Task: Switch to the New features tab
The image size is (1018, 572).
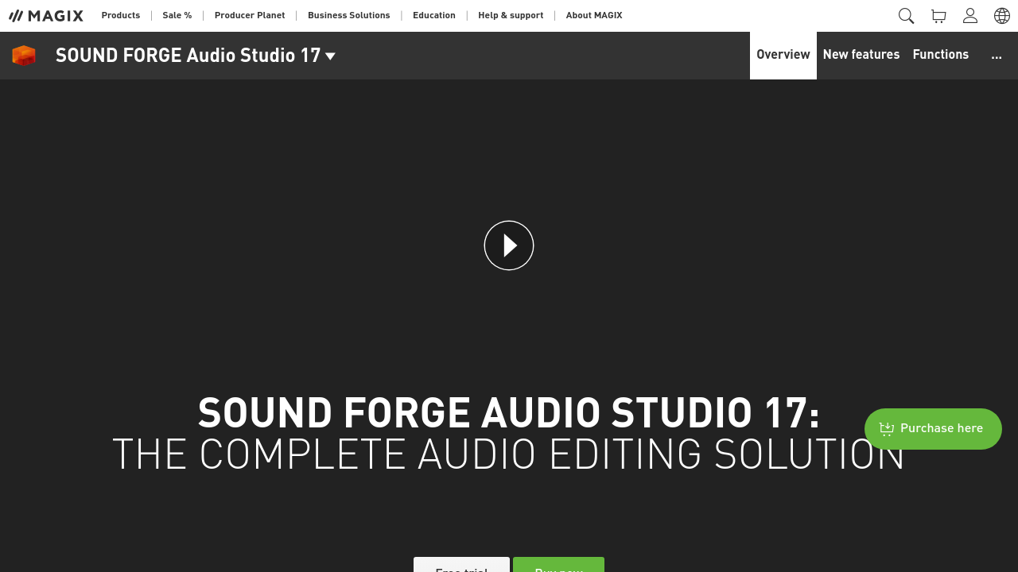Action: [x=861, y=55]
